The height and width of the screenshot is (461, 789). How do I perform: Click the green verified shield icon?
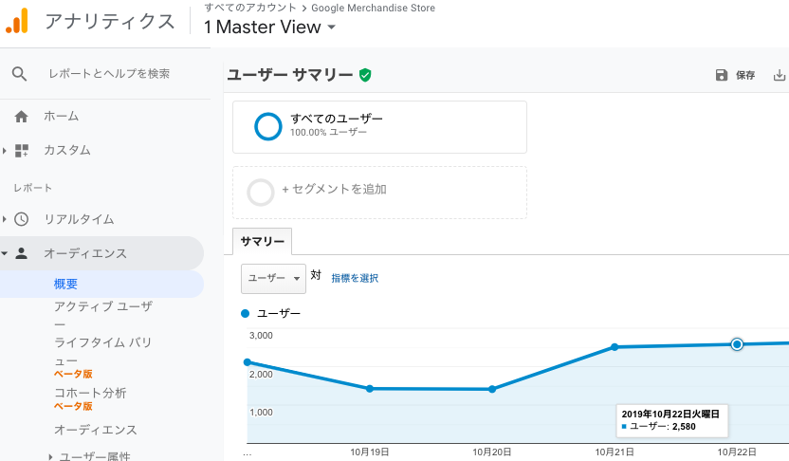pos(365,74)
